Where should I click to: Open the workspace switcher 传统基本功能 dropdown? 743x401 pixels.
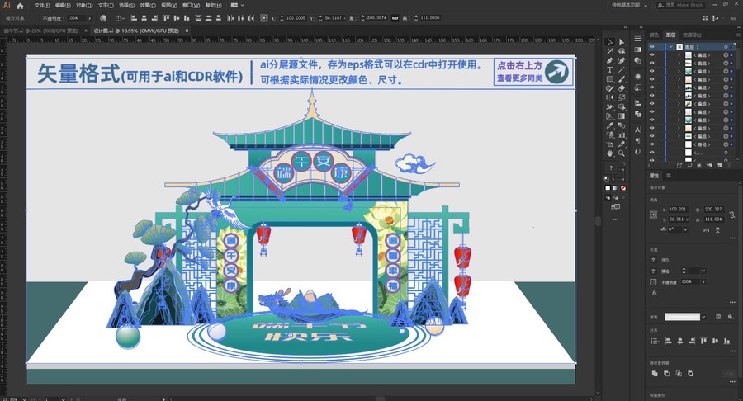click(629, 5)
